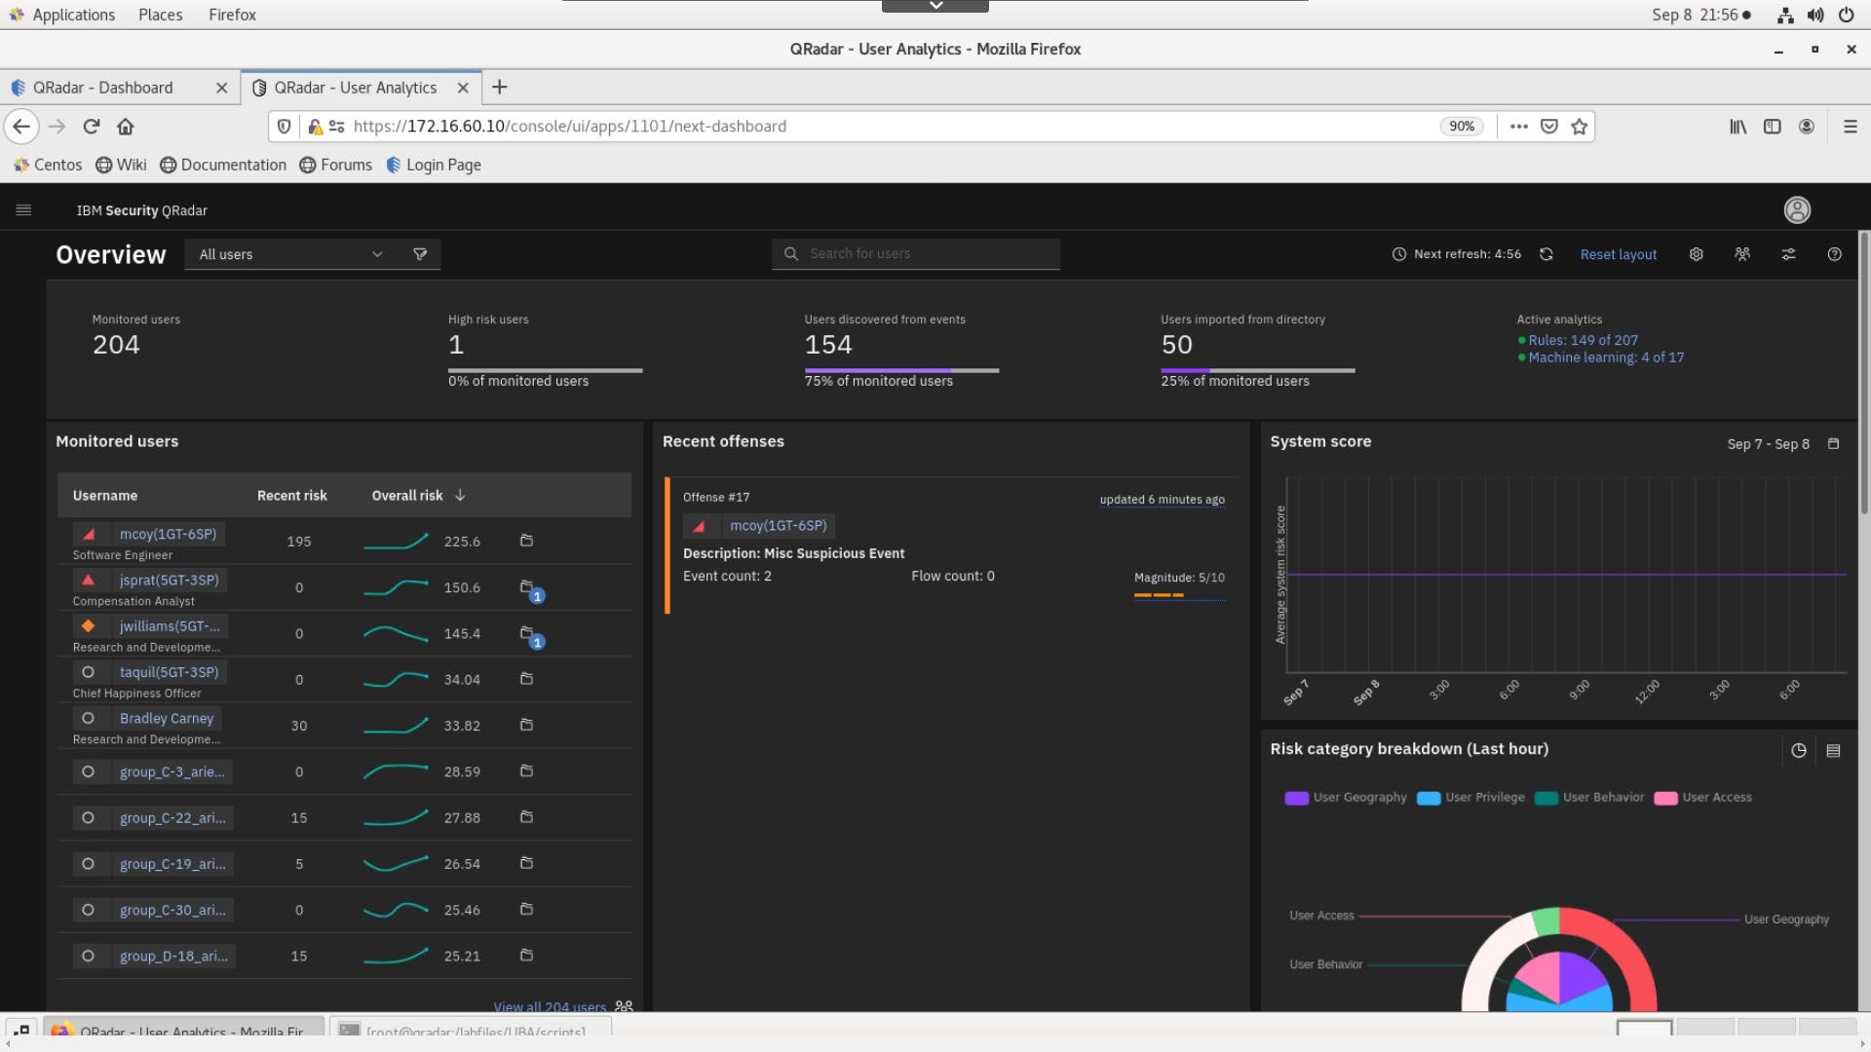This screenshot has height=1052, width=1871.
Task: Click the filter icon beside All users
Action: 420,254
